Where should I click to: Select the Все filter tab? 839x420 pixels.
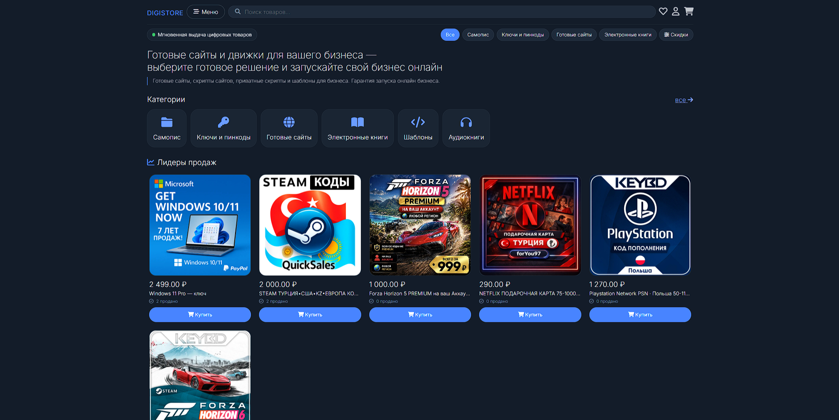450,35
